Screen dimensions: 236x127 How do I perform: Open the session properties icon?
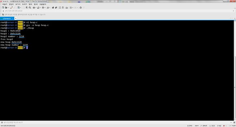[x=18, y=8]
